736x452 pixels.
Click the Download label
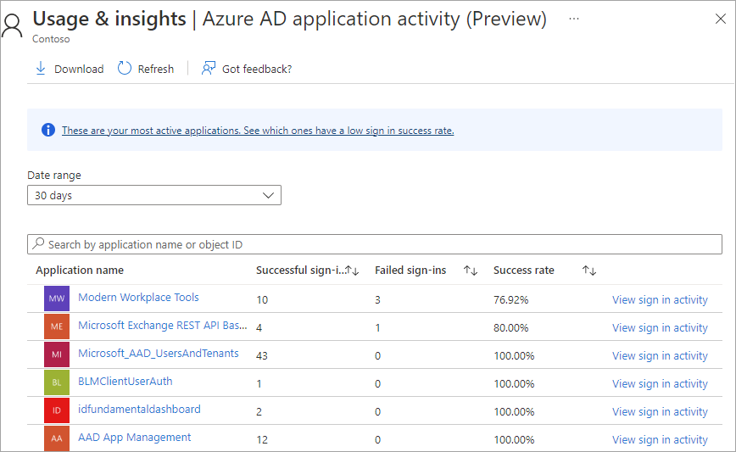pyautogui.click(x=79, y=69)
